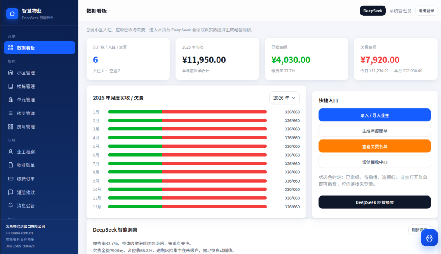Click the 数据看板 grid icon in sidebar
The width and height of the screenshot is (441, 254).
tap(11, 47)
